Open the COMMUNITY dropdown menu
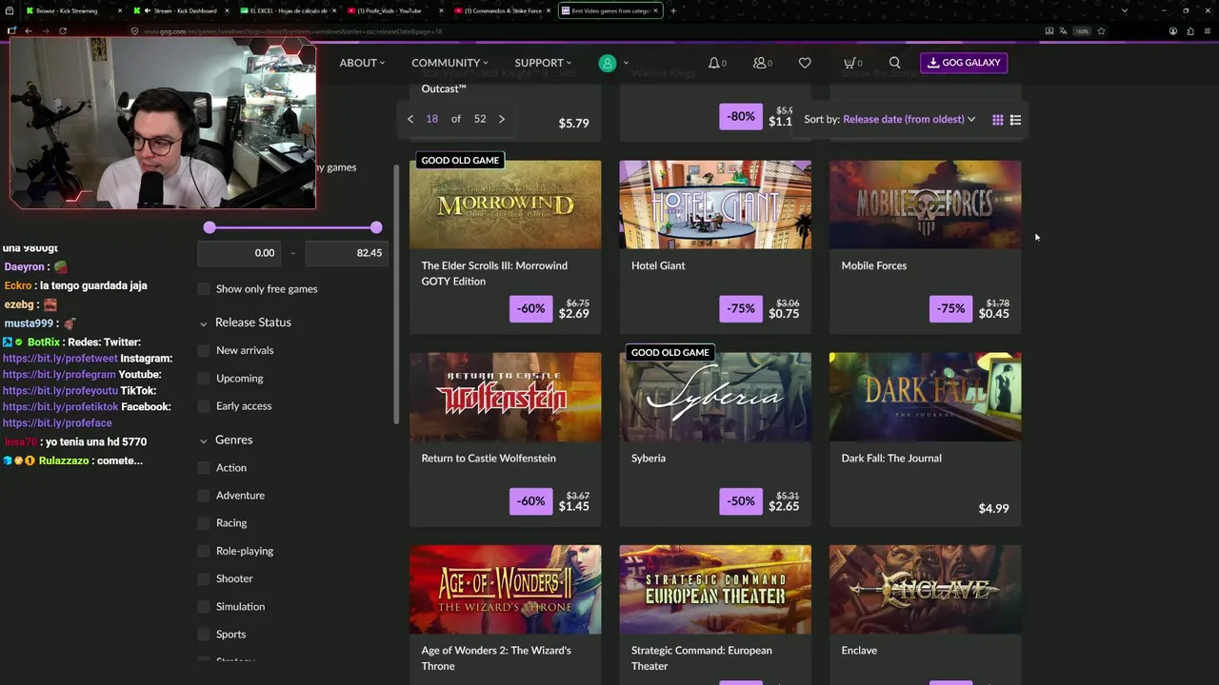Viewport: 1219px width, 685px height. pyautogui.click(x=450, y=63)
